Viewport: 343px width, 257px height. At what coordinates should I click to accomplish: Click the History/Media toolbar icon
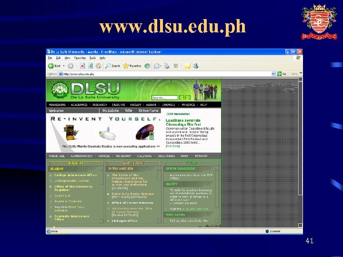point(147,66)
